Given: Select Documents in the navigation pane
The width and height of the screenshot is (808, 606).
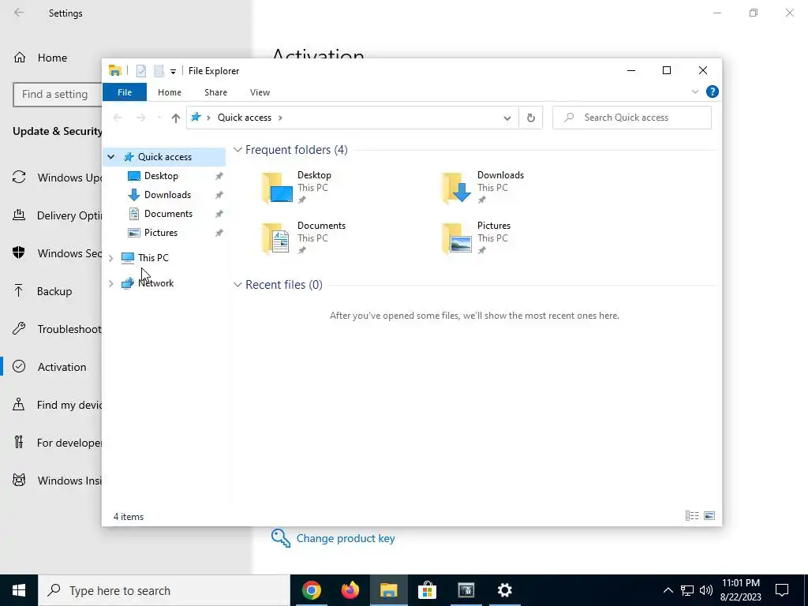Looking at the screenshot, I should click(x=168, y=214).
